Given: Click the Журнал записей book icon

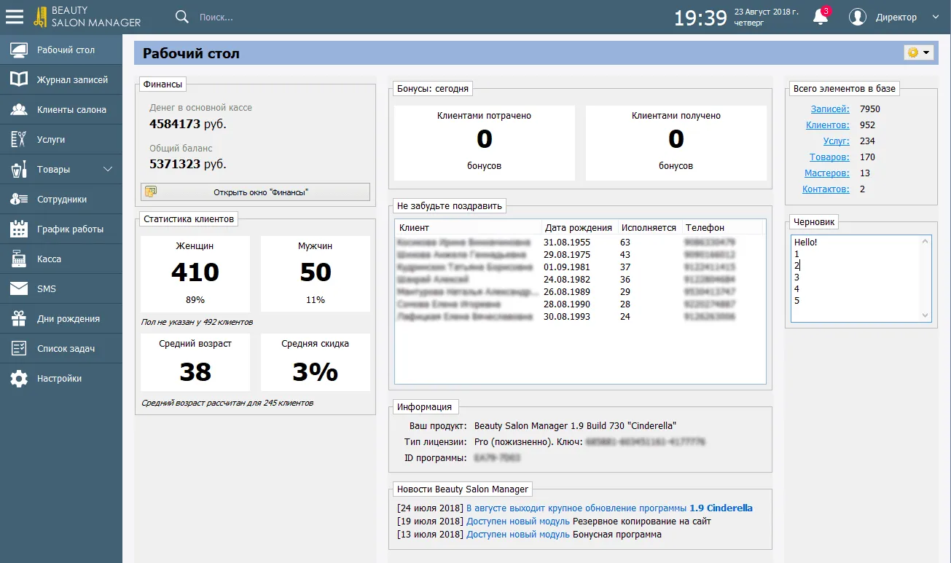Looking at the screenshot, I should [19, 80].
